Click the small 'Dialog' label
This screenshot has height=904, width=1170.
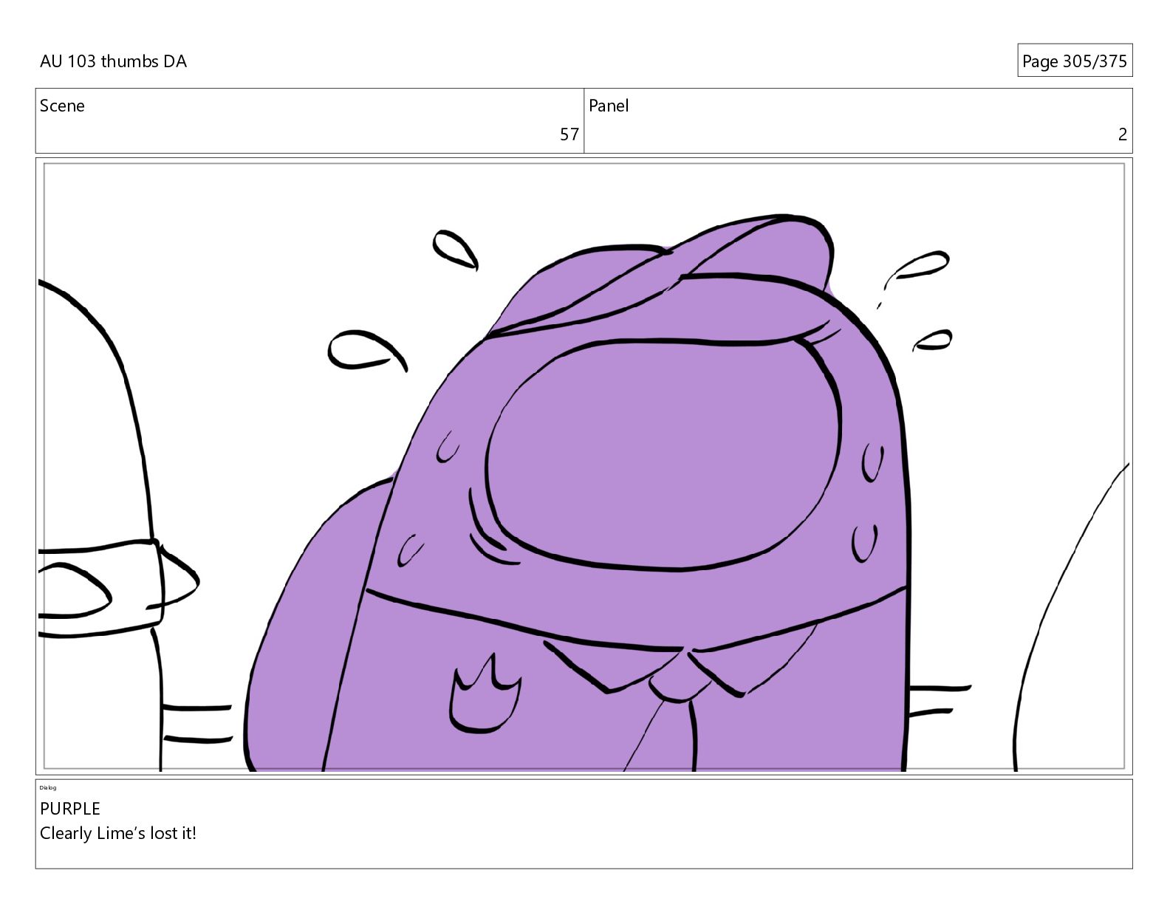point(48,787)
